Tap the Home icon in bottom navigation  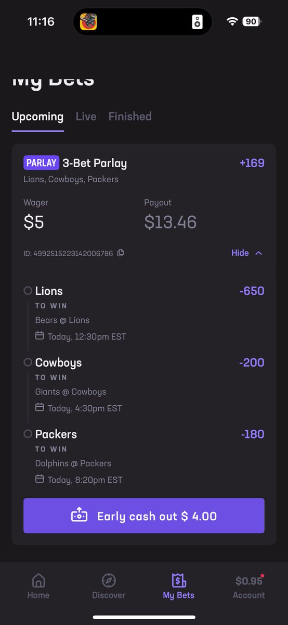click(38, 581)
